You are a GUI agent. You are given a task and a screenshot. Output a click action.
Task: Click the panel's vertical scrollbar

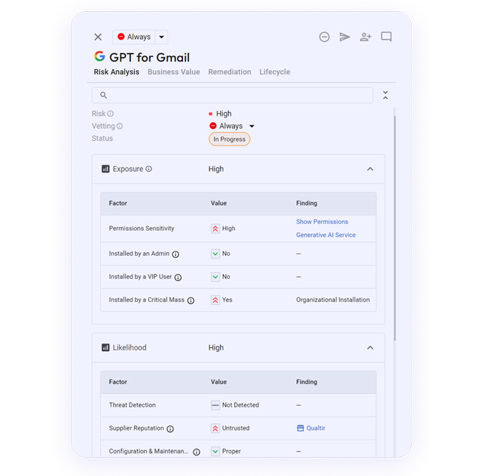pyautogui.click(x=395, y=228)
